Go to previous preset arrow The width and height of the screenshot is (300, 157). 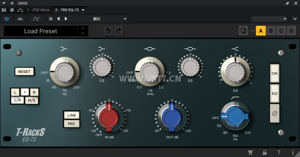[x=58, y=19]
